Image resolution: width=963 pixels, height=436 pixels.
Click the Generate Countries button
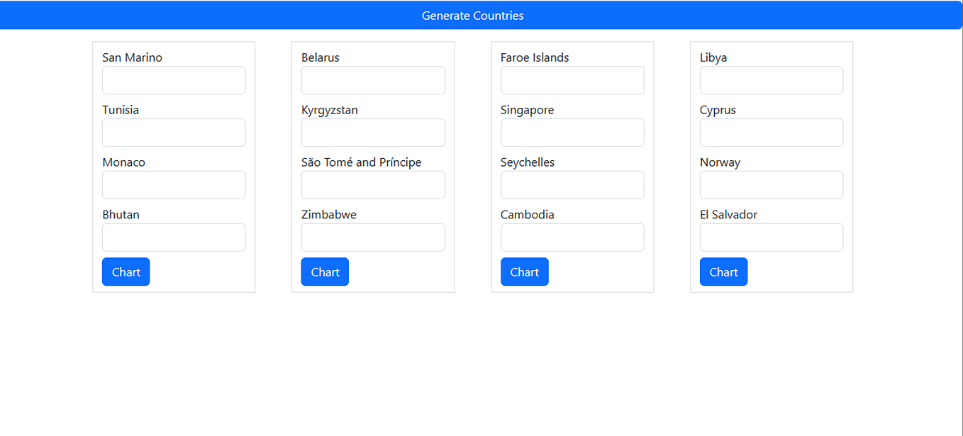click(472, 15)
